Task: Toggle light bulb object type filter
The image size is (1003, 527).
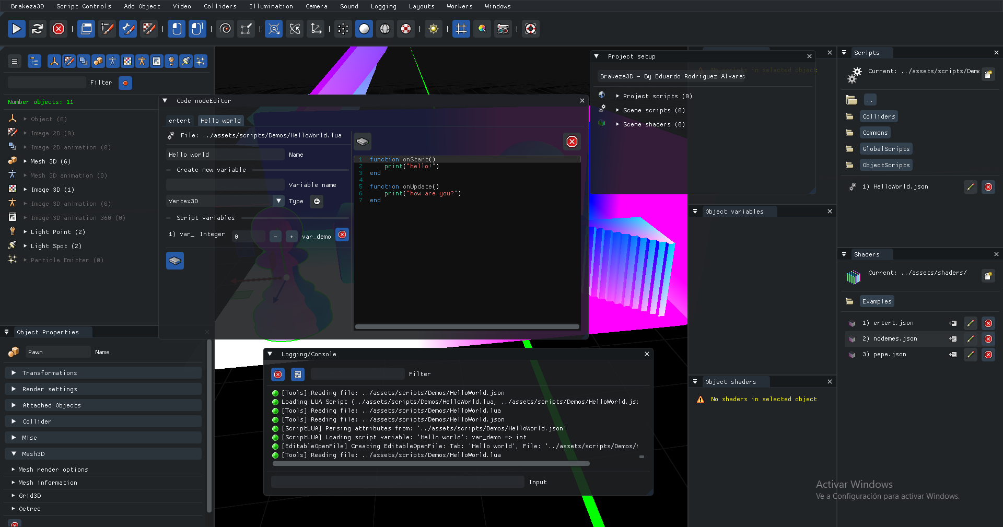Action: click(171, 61)
